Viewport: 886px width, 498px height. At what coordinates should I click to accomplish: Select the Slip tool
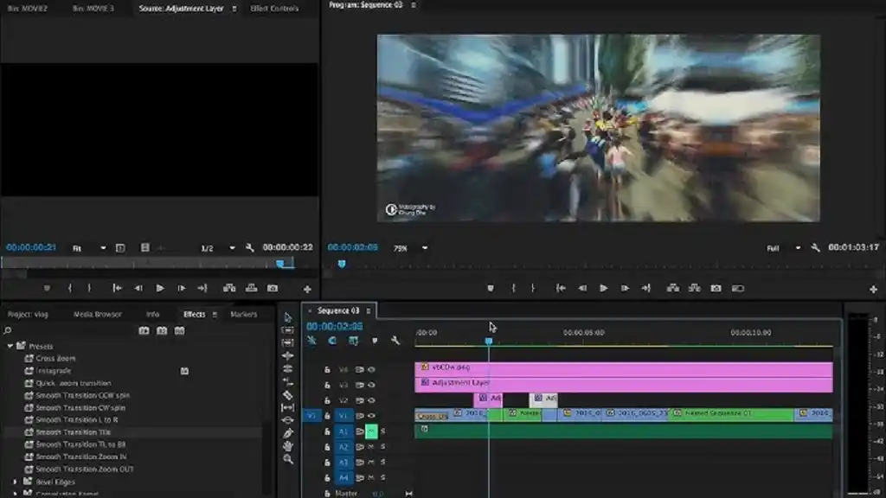(287, 407)
